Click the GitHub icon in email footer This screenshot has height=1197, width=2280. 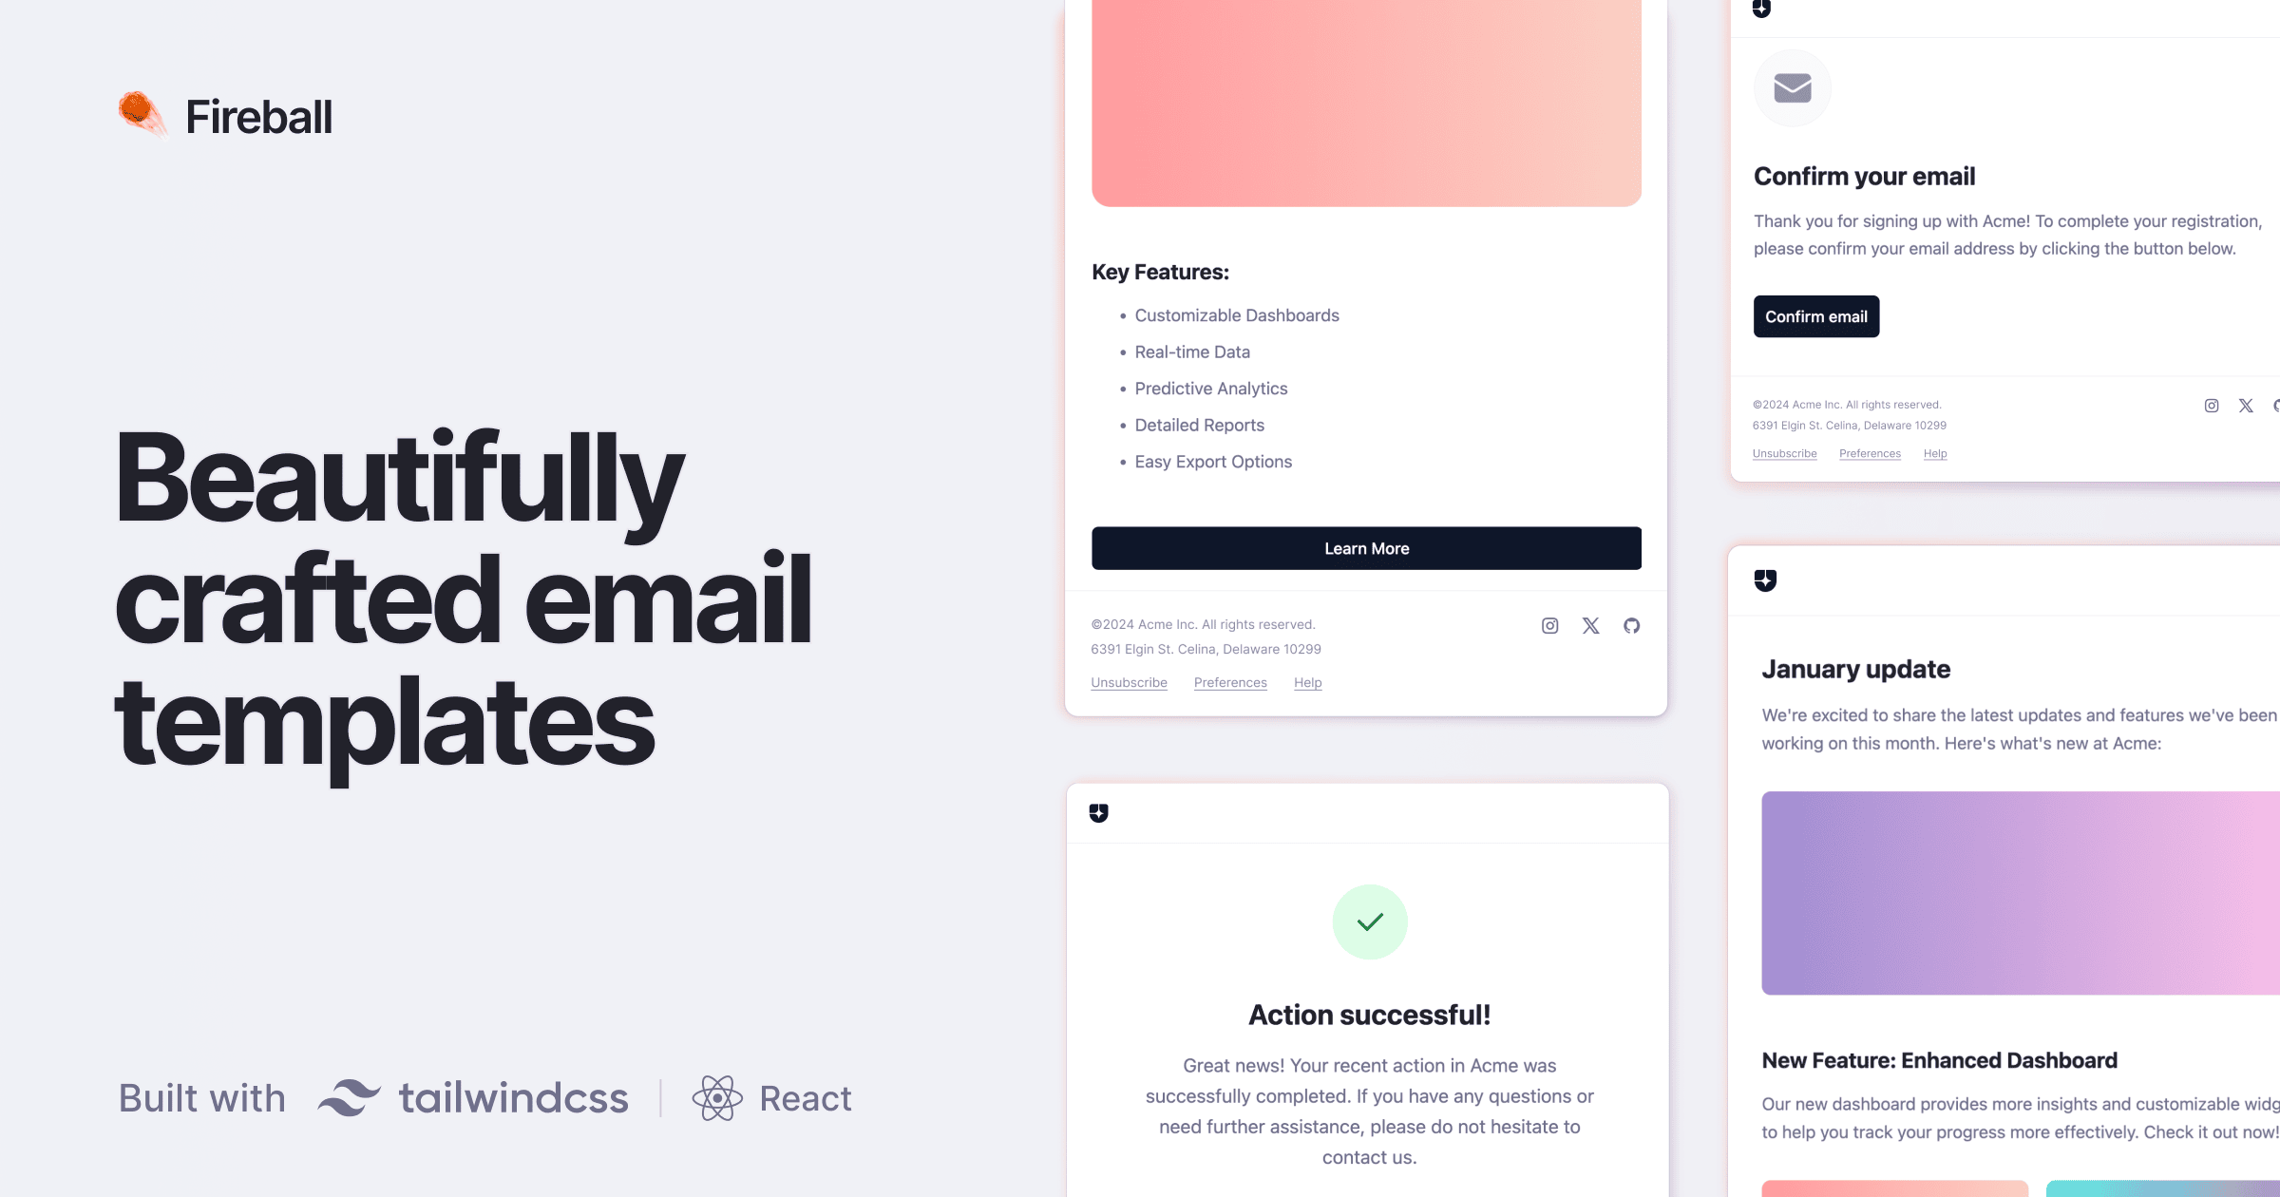click(1631, 624)
